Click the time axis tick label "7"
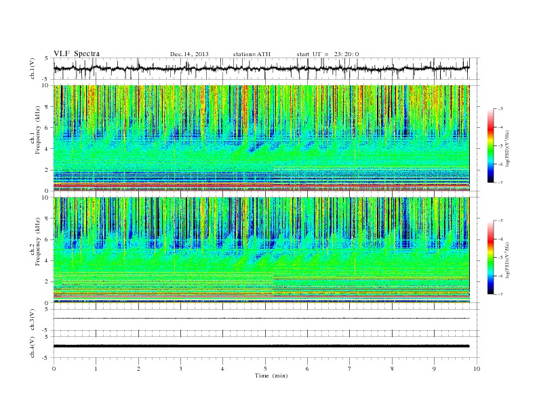Image resolution: width=537 pixels, height=414 pixels. point(350,369)
